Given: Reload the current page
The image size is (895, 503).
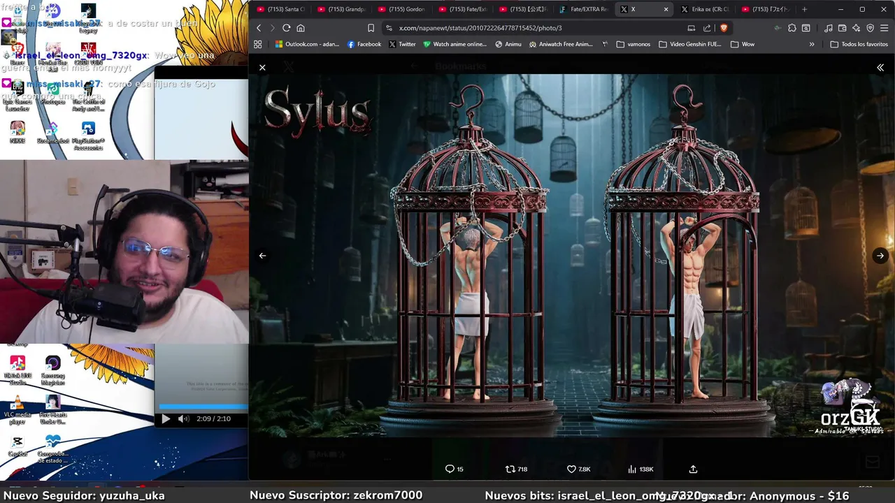Looking at the screenshot, I should click(x=286, y=28).
